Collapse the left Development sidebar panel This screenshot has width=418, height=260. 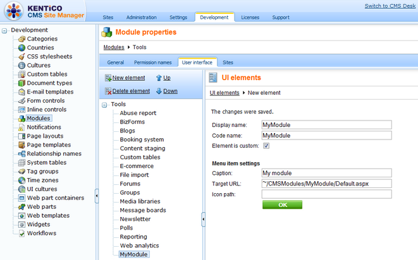pyautogui.click(x=97, y=196)
